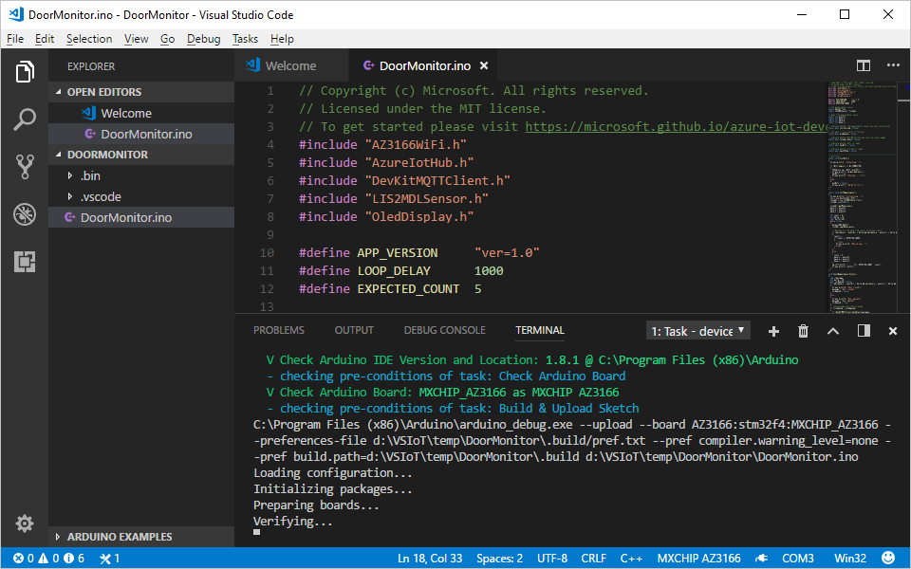Toggle Explorer view in activity bar
The height and width of the screenshot is (569, 911).
coord(25,72)
